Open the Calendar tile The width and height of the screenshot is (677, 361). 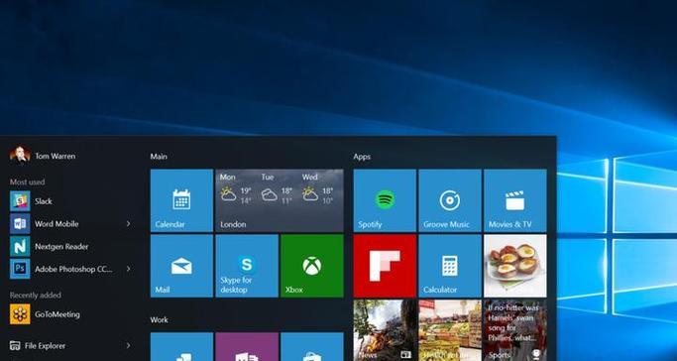click(181, 200)
